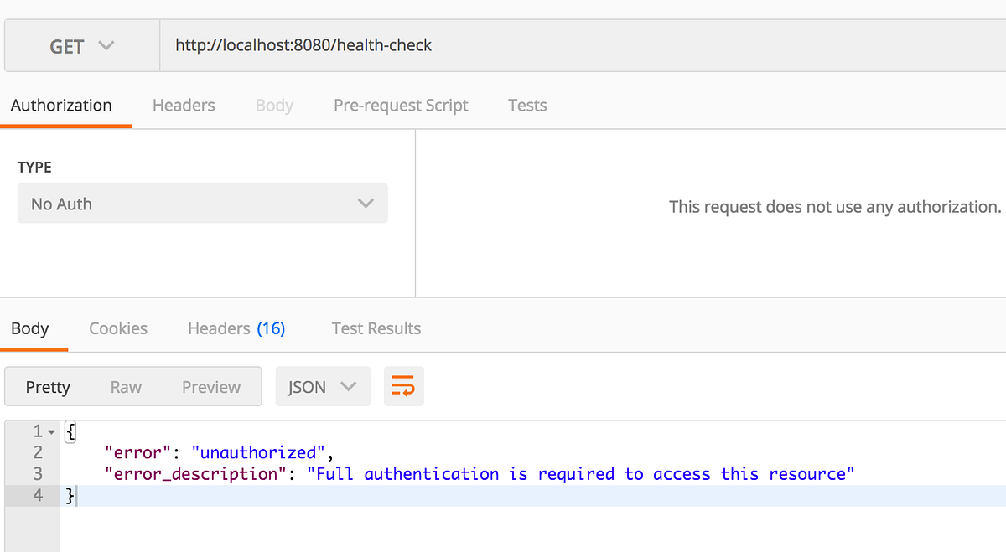
Task: Click the "unauthorized" value in response
Action: [259, 453]
